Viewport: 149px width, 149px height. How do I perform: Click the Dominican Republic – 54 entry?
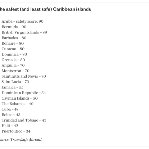(x=24, y=93)
